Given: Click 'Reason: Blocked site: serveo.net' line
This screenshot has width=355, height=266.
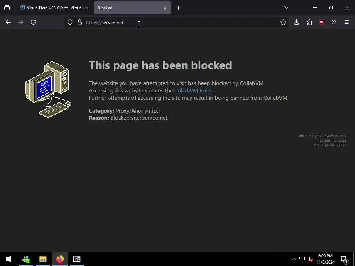Looking at the screenshot, I should [x=128, y=118].
